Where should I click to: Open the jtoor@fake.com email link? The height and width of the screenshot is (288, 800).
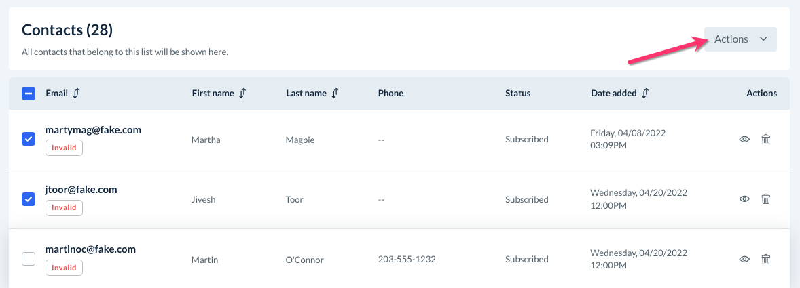pyautogui.click(x=81, y=190)
